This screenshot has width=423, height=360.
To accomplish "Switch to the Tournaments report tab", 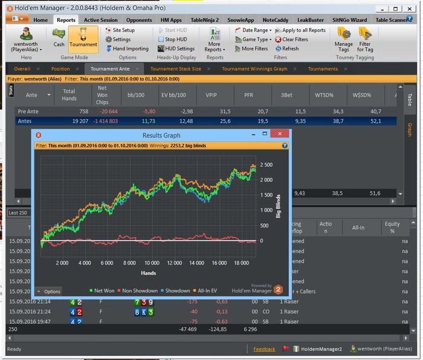I will click(x=323, y=69).
